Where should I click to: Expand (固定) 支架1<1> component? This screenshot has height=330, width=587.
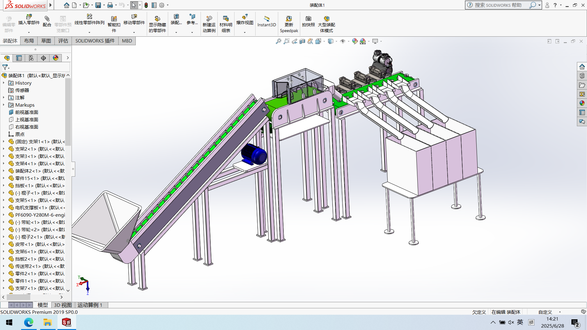coord(4,141)
